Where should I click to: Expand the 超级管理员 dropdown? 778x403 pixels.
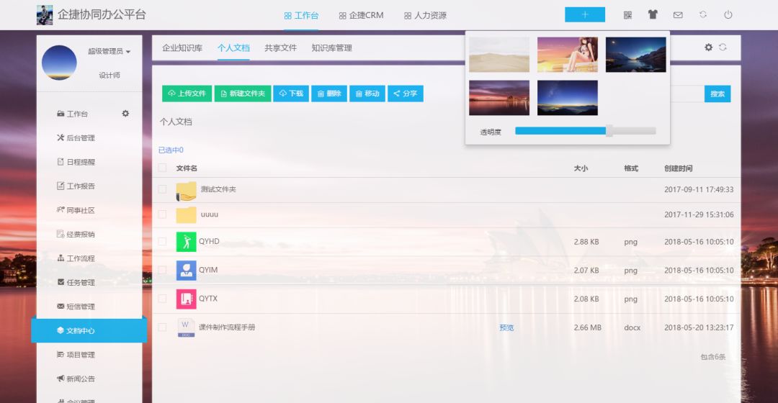tap(109, 51)
